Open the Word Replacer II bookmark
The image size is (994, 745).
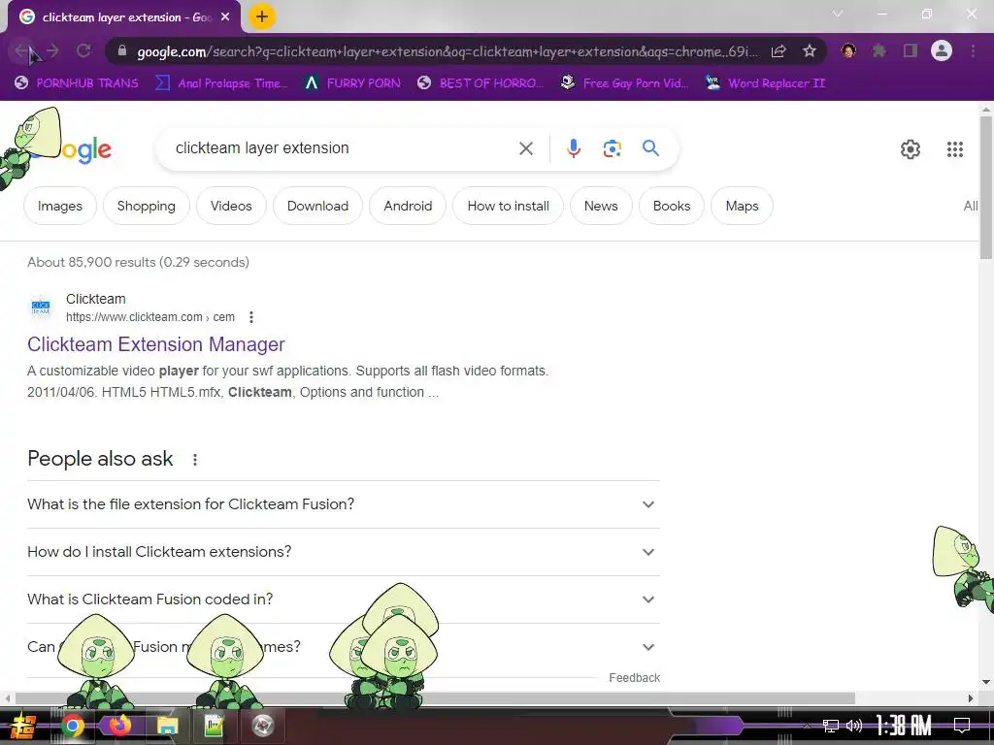(766, 83)
